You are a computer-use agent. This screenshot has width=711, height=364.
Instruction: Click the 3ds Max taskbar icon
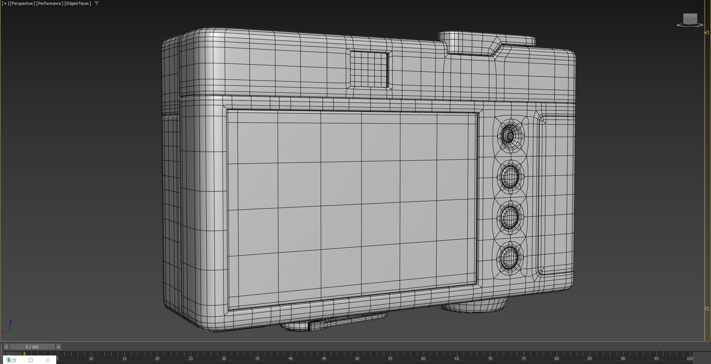(x=9, y=360)
